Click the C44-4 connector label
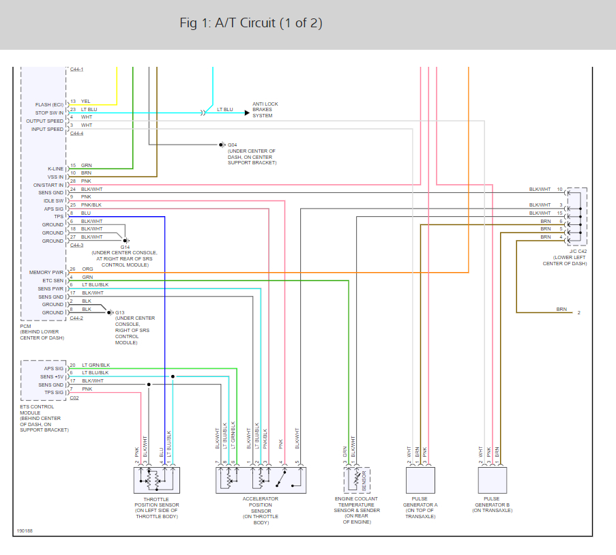Viewport: 616px width, 555px height. (x=76, y=134)
